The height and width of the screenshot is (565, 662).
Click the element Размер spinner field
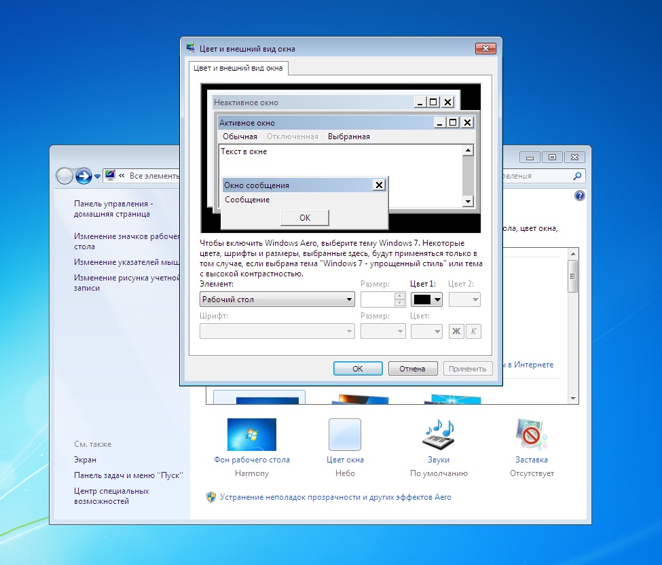(x=378, y=299)
